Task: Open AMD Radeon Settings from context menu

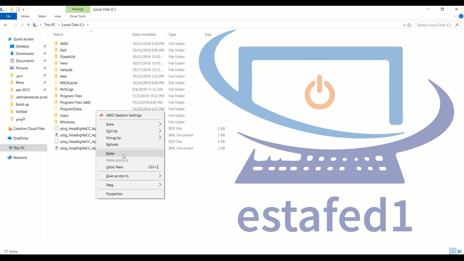Action: tap(124, 115)
